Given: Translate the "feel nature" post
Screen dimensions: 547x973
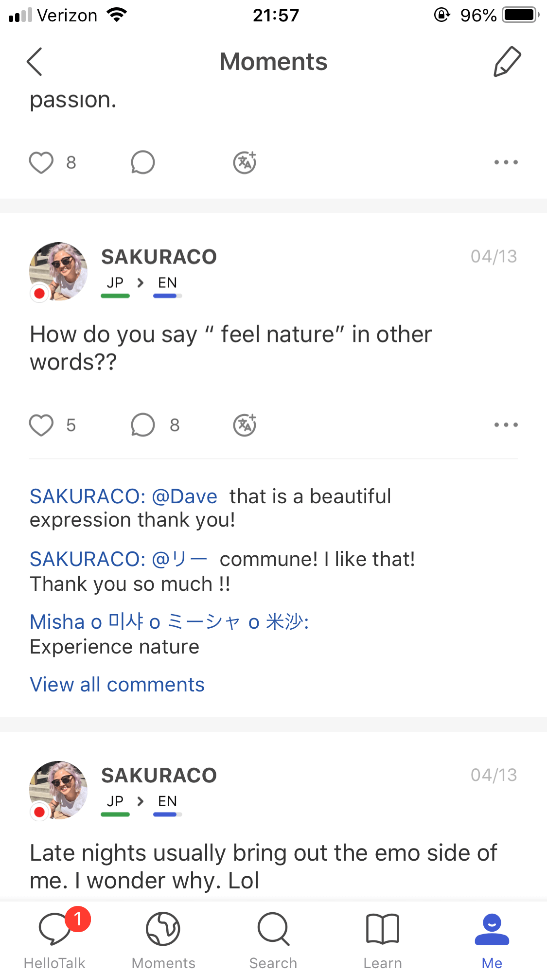Looking at the screenshot, I should (x=245, y=425).
